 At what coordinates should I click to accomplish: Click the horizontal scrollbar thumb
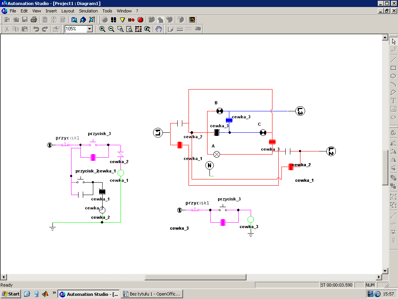pos(196,277)
